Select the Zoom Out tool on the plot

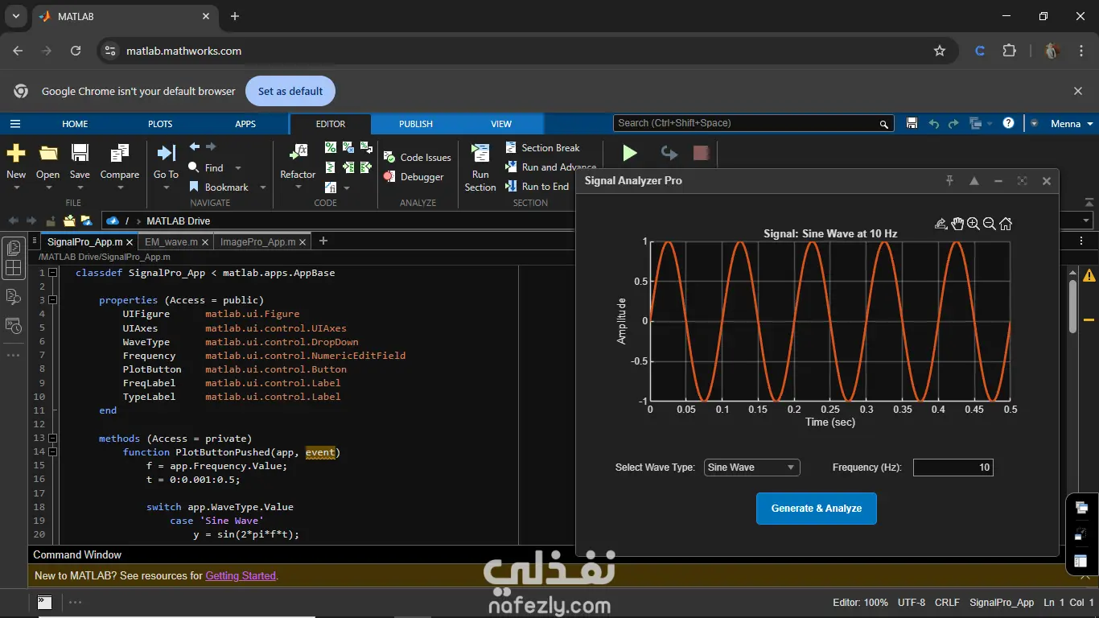tap(990, 224)
